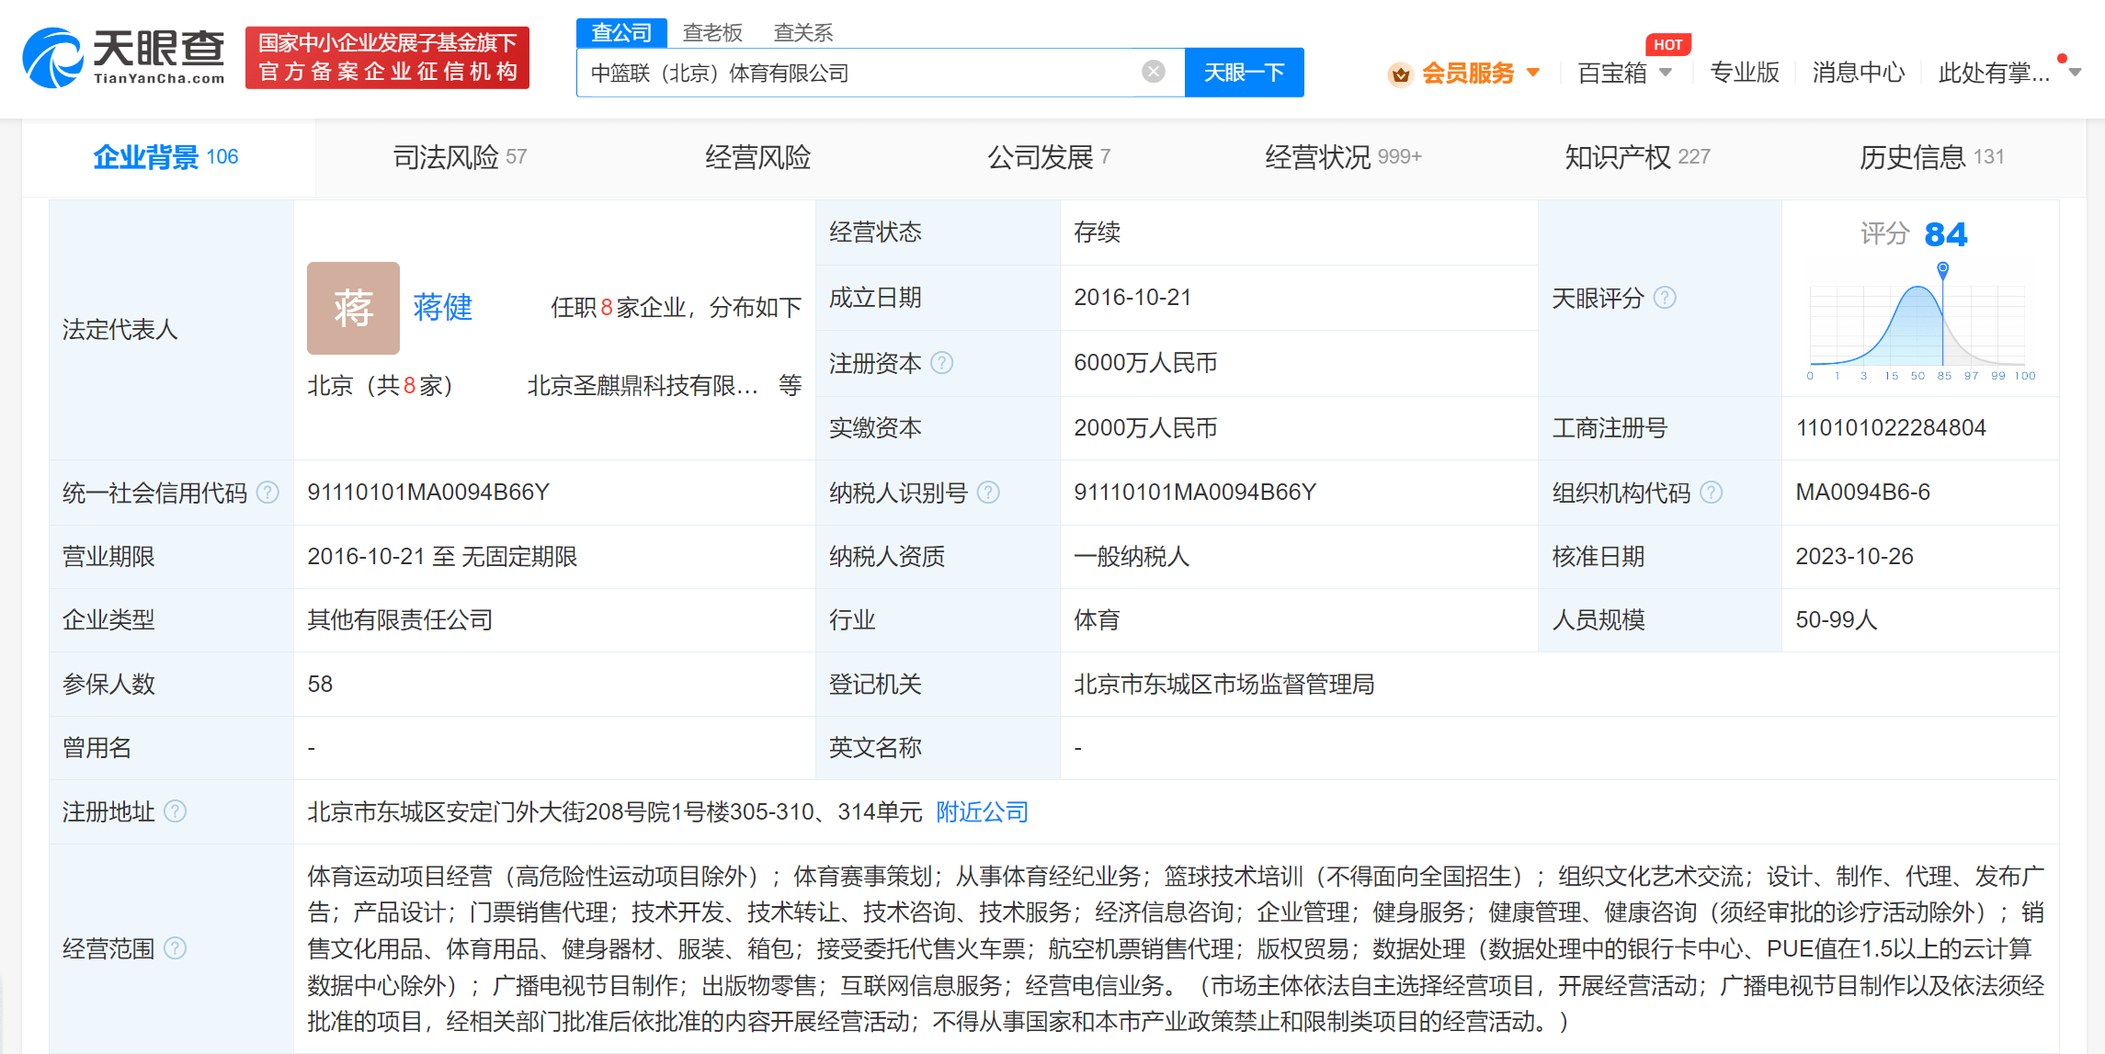Click the 北京圣麒鼎科技有限... company link
The height and width of the screenshot is (1054, 2105).
(643, 386)
